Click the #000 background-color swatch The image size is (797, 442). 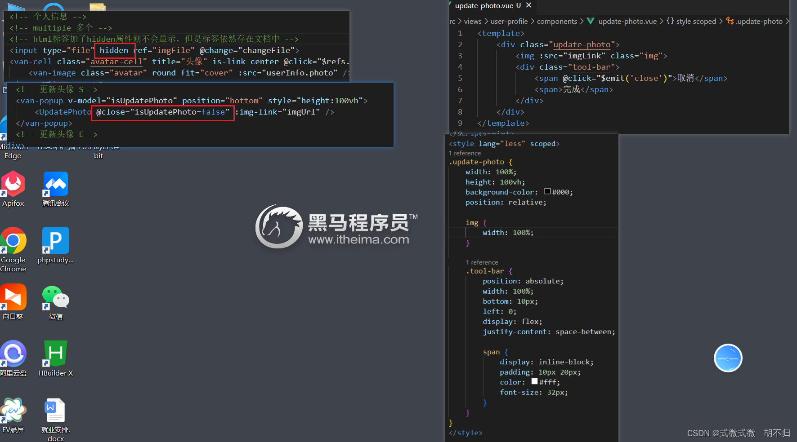point(547,191)
